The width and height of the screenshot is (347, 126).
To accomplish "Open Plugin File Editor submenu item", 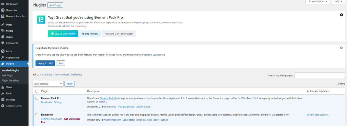I will click(x=11, y=81).
